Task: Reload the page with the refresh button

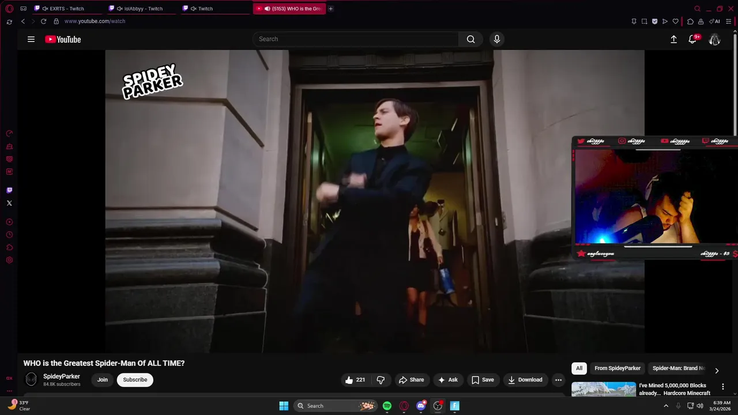Action: [43, 21]
